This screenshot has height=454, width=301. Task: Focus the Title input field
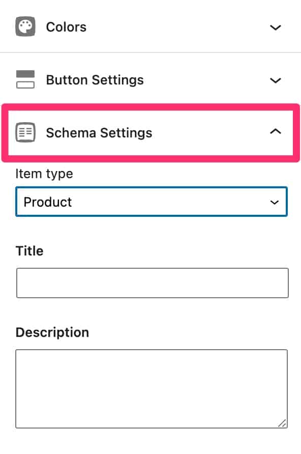click(153, 283)
